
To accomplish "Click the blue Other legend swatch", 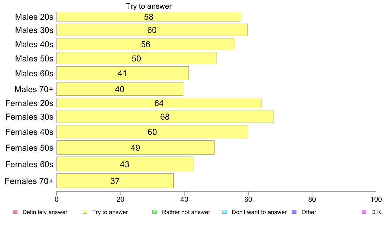I will point(294,212).
